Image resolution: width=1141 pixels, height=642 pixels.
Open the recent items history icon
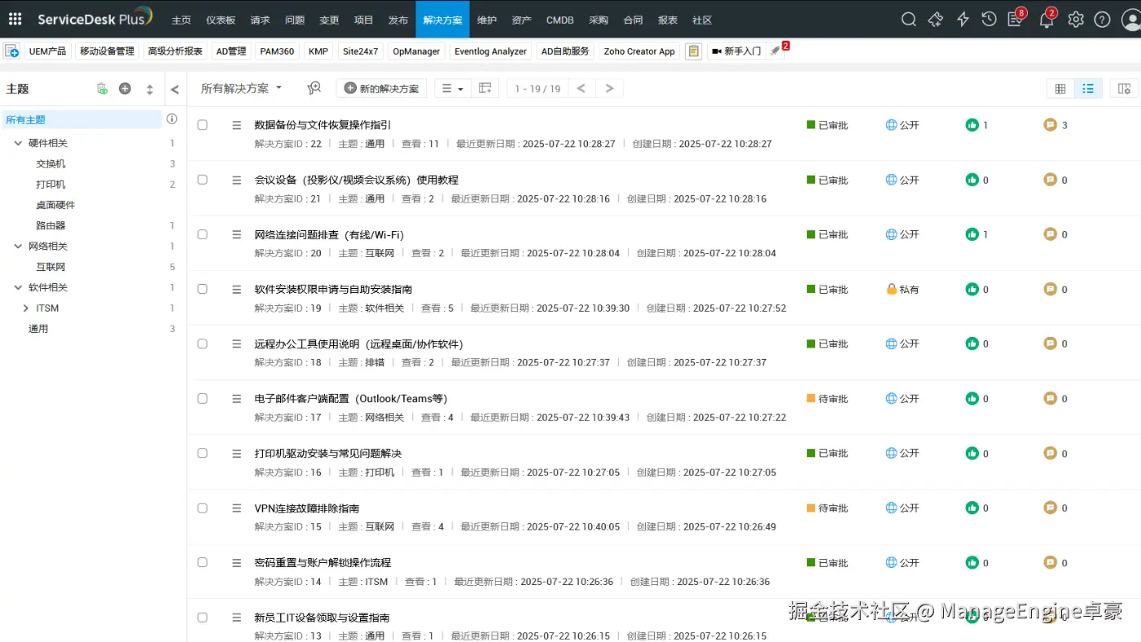pyautogui.click(x=989, y=20)
